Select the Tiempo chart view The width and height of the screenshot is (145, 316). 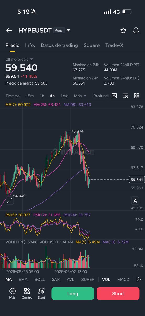[x=13, y=96]
